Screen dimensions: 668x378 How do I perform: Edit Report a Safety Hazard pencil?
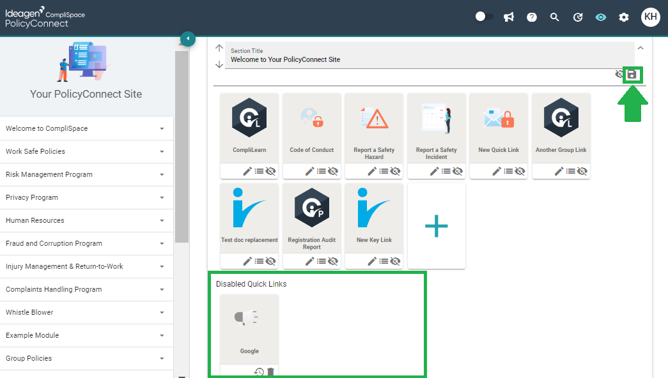[372, 171]
